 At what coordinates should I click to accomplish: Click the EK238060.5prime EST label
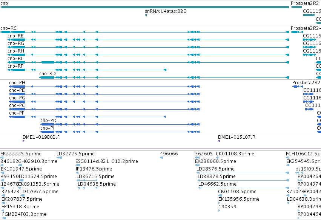pyautogui.click(x=215, y=161)
